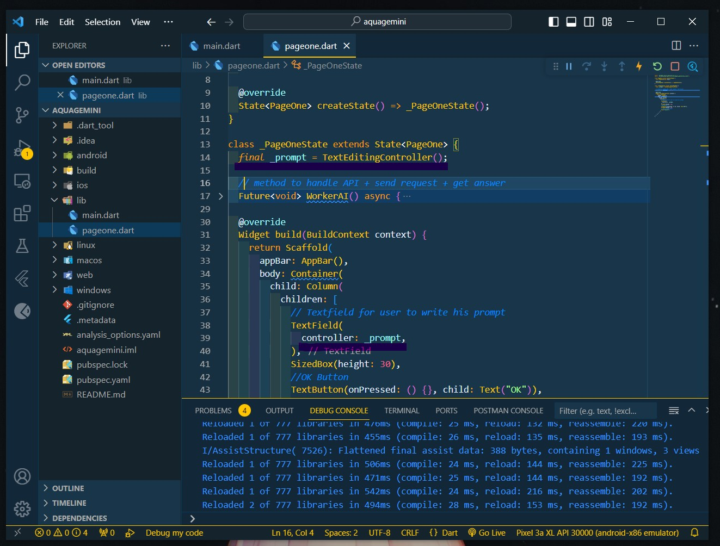Collapse the OPEN EDITORS section

point(46,65)
